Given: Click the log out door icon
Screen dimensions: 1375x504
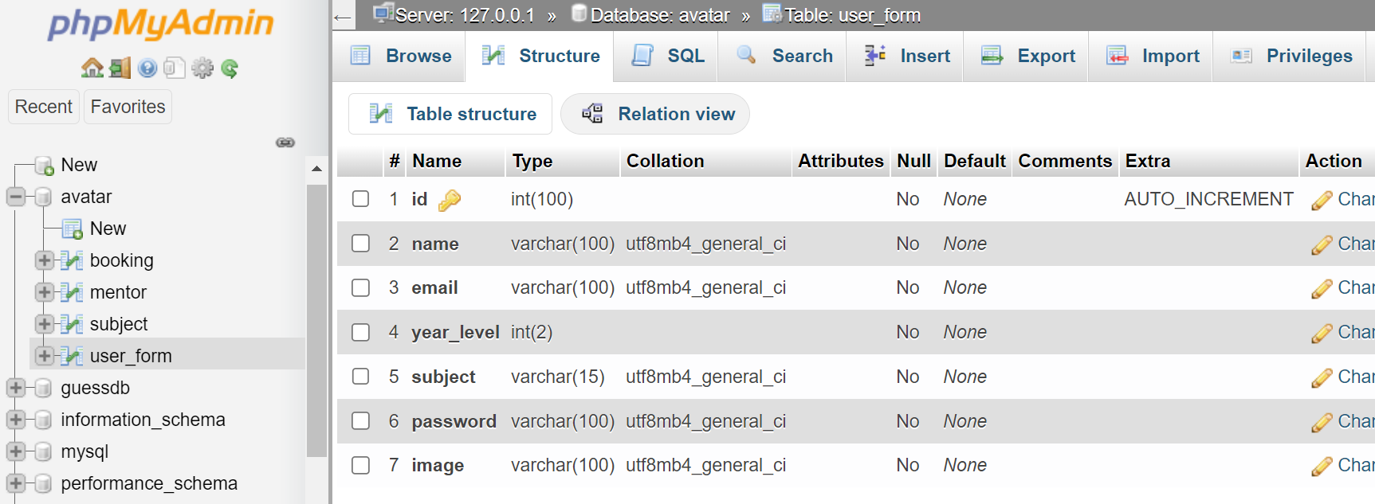Looking at the screenshot, I should tap(120, 68).
